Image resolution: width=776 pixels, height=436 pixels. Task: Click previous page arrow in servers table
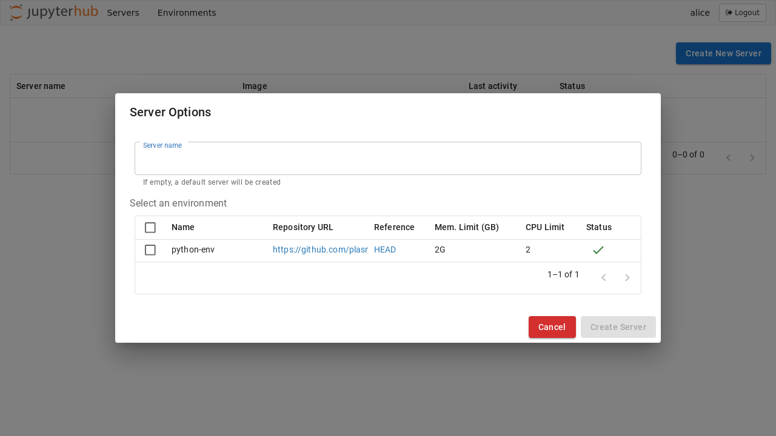tap(728, 158)
